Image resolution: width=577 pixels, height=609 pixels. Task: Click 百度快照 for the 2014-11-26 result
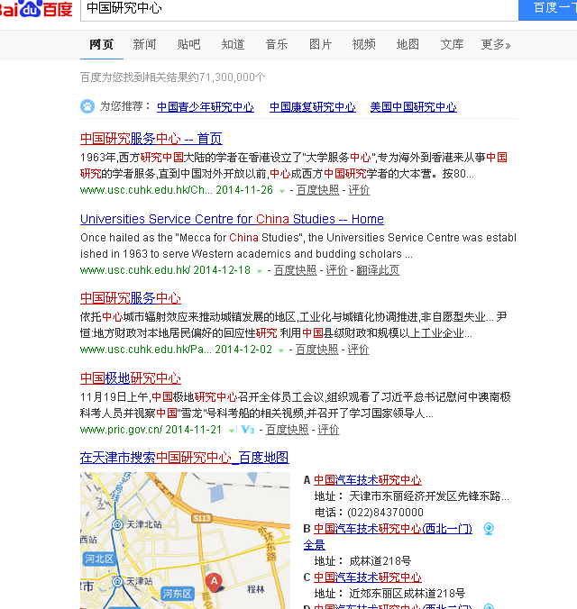click(317, 190)
